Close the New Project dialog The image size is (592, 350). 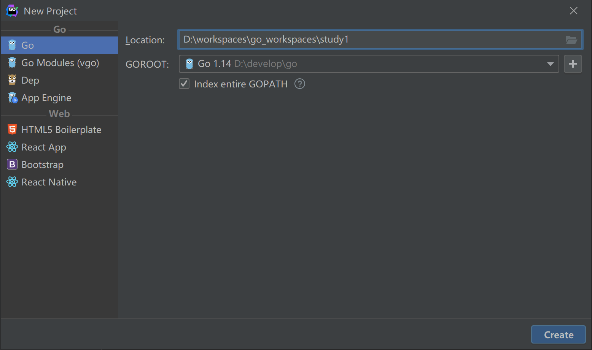573,11
